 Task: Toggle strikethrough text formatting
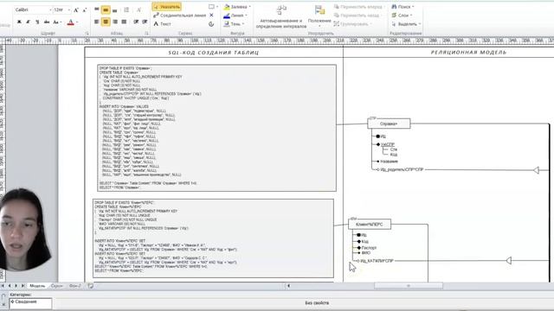(x=47, y=22)
